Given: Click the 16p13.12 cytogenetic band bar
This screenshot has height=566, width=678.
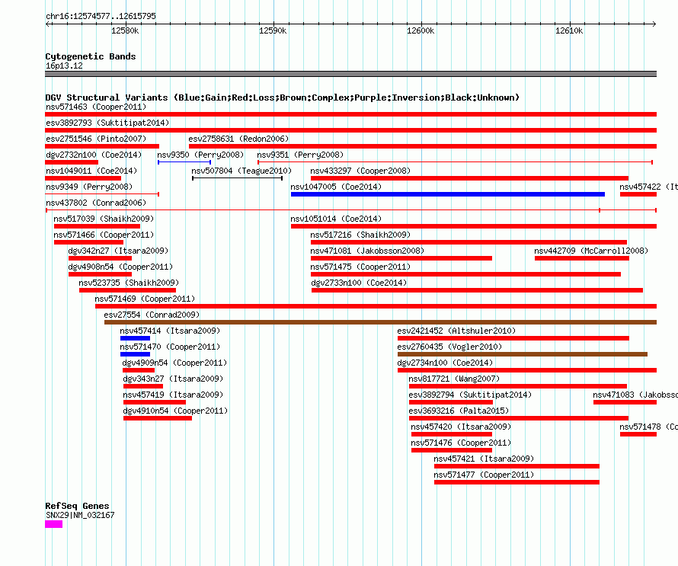Looking at the screenshot, I should click(350, 74).
